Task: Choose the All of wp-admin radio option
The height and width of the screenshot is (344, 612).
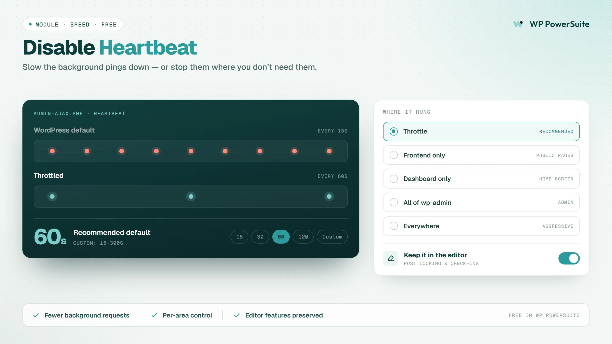Action: coord(394,202)
